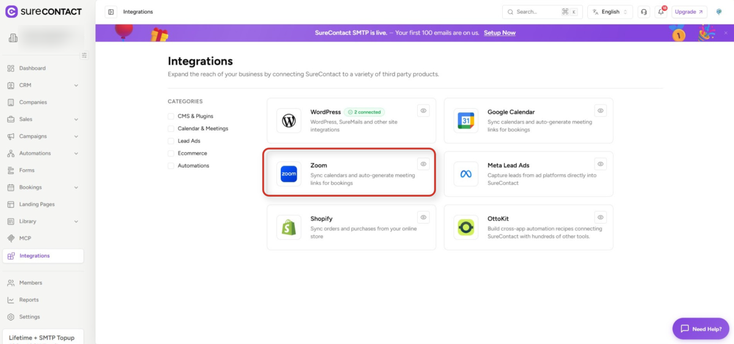The image size is (734, 344).
Task: Toggle the eye icon on OttoKit card
Action: [601, 217]
